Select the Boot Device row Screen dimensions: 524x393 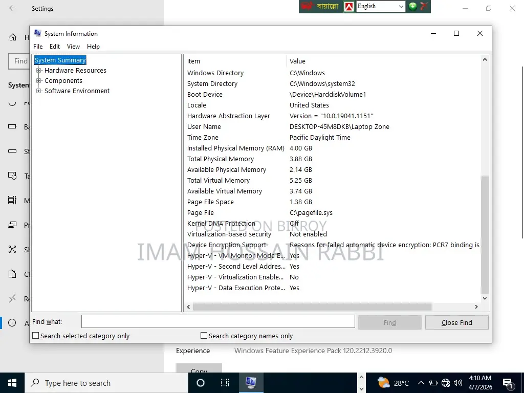point(332,94)
